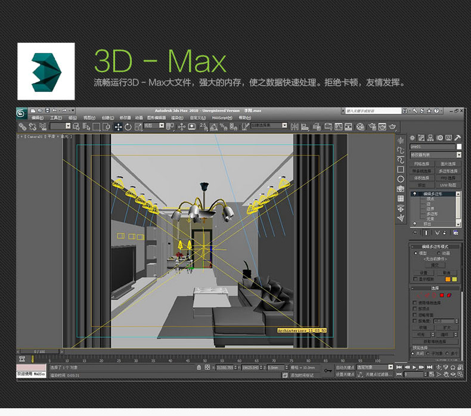The width and height of the screenshot is (471, 416).
Task: Click the Unlink Selection tool
Action: pyautogui.click(x=32, y=127)
